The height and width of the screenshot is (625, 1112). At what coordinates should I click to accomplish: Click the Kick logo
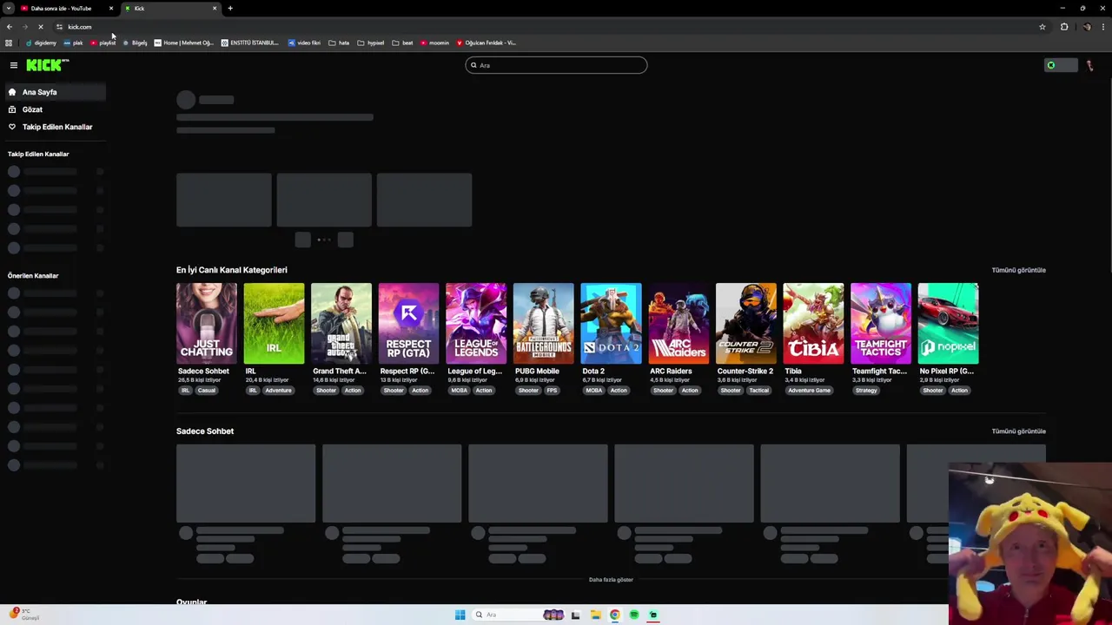pos(47,65)
